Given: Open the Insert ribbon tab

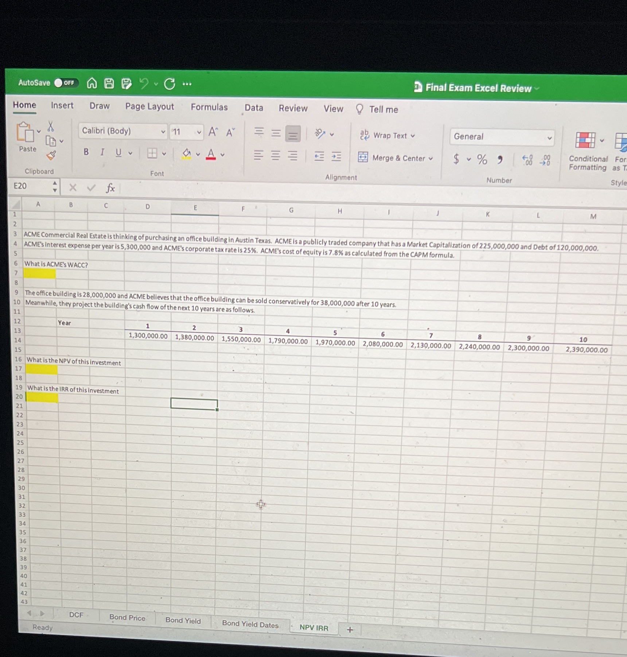Looking at the screenshot, I should click(x=62, y=105).
